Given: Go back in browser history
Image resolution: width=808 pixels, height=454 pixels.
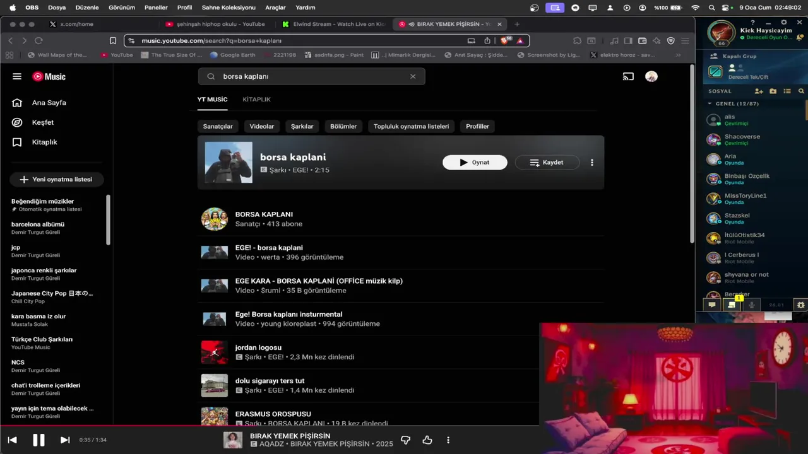Looking at the screenshot, I should (x=10, y=40).
